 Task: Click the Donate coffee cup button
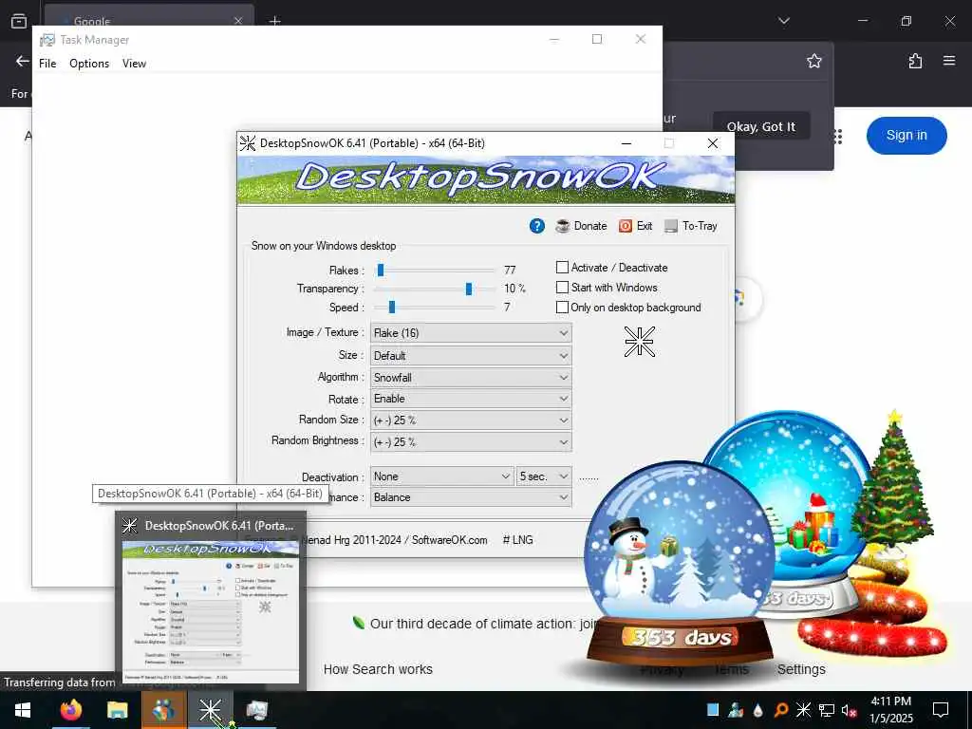581,226
